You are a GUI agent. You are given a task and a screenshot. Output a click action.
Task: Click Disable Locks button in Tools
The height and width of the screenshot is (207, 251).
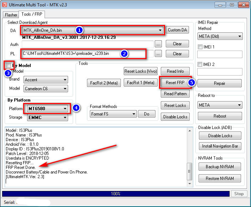click(175, 117)
